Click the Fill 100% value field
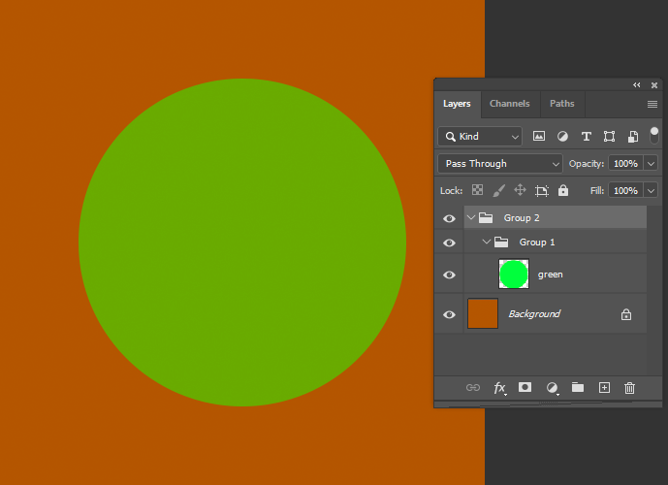 [625, 190]
